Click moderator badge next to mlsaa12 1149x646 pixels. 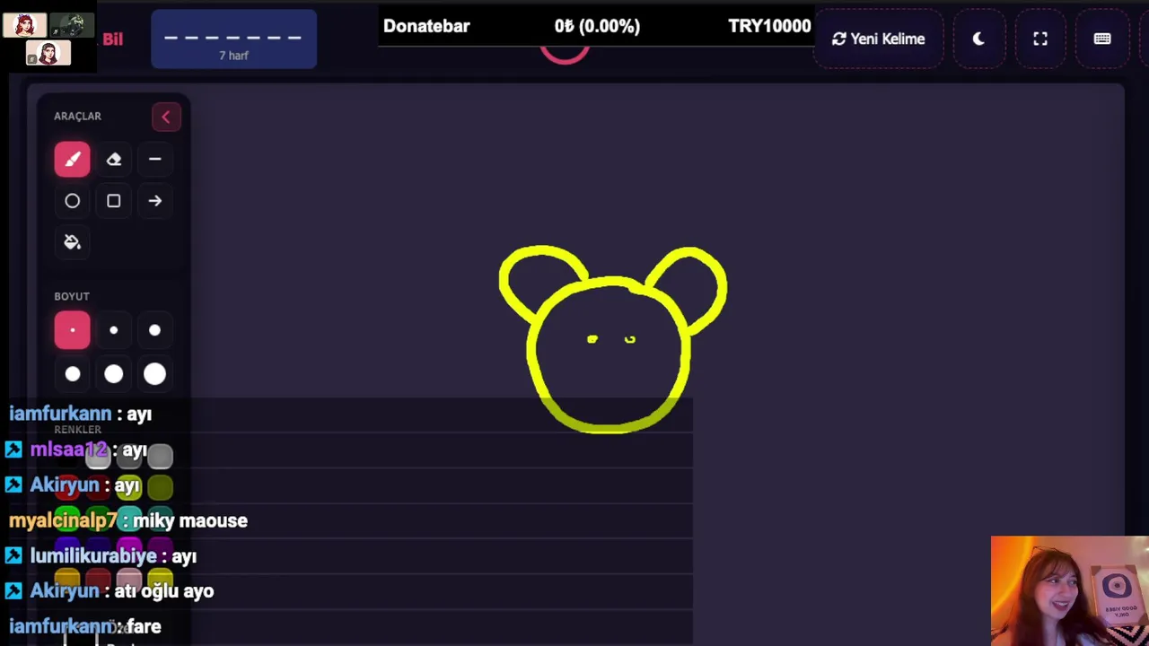(x=13, y=450)
